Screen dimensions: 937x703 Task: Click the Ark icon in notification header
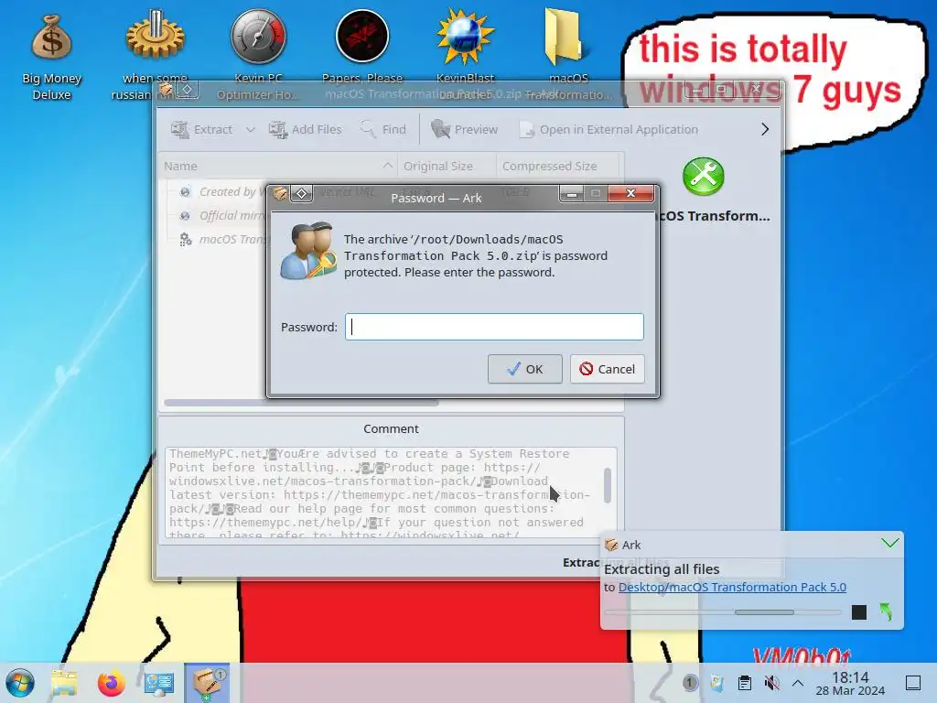(x=611, y=545)
